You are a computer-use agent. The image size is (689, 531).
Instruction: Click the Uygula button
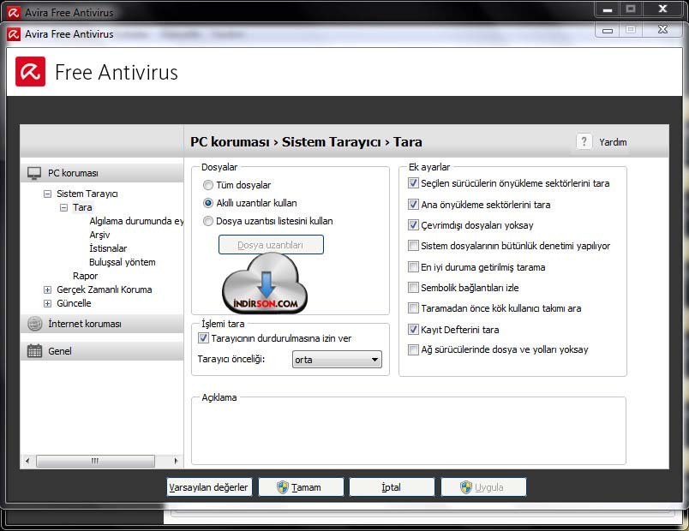483,487
